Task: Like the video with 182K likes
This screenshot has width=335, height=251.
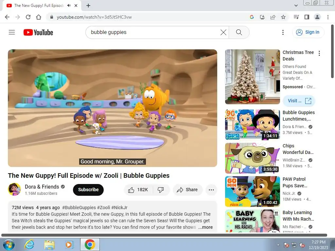Action: [x=138, y=190]
